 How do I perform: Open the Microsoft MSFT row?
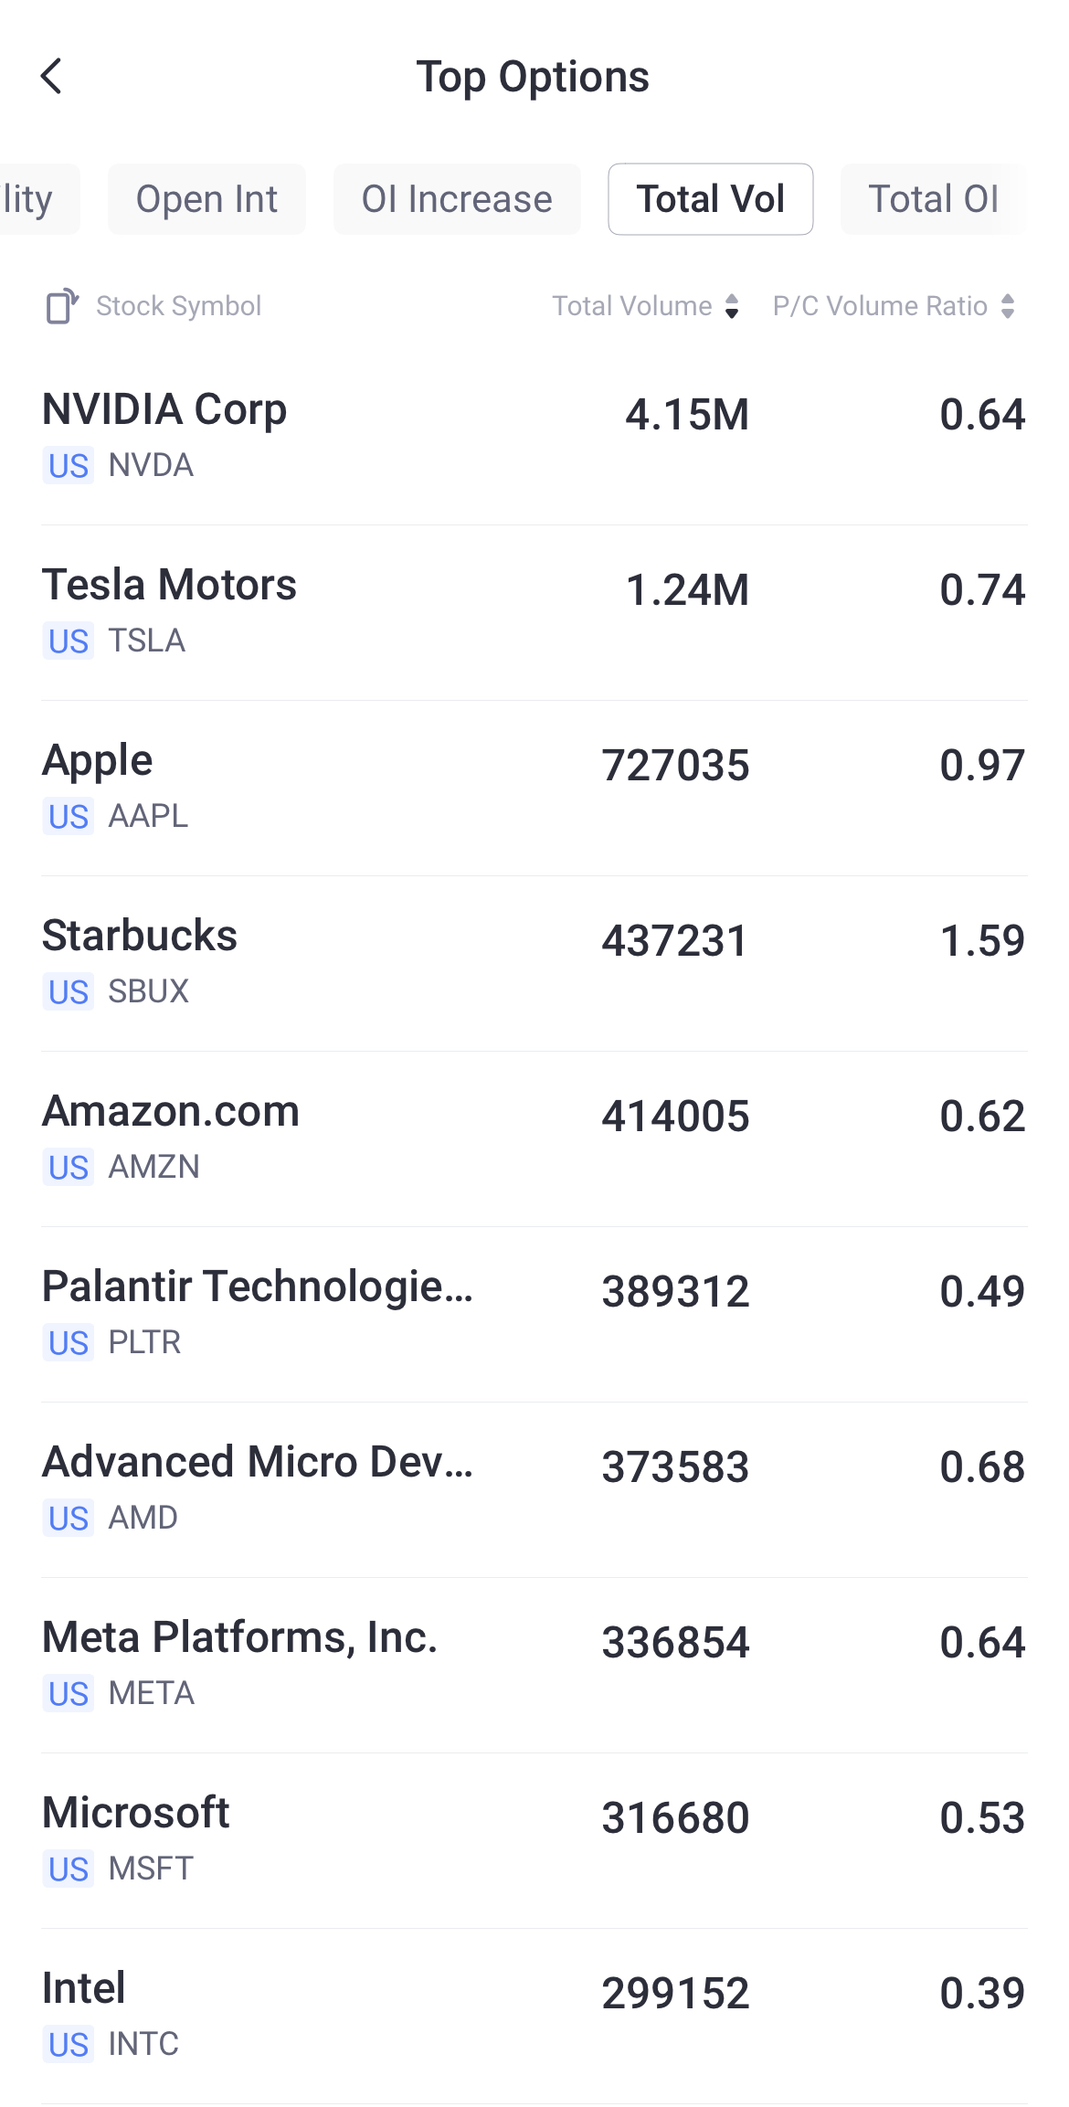pyautogui.click(x=534, y=1838)
